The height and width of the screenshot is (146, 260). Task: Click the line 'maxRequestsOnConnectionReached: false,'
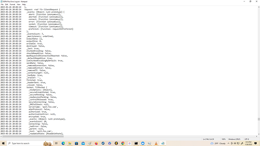coord(47,56)
